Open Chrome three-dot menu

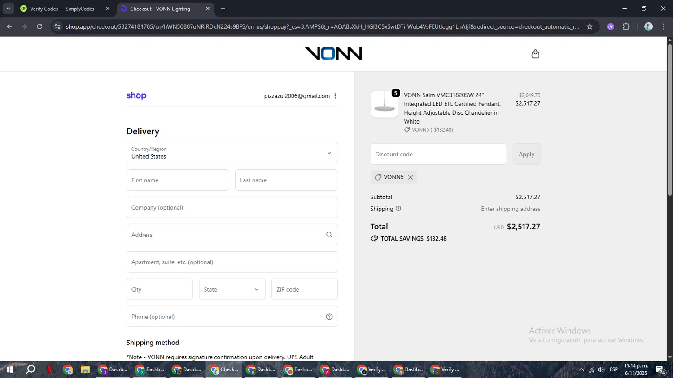[x=664, y=26]
